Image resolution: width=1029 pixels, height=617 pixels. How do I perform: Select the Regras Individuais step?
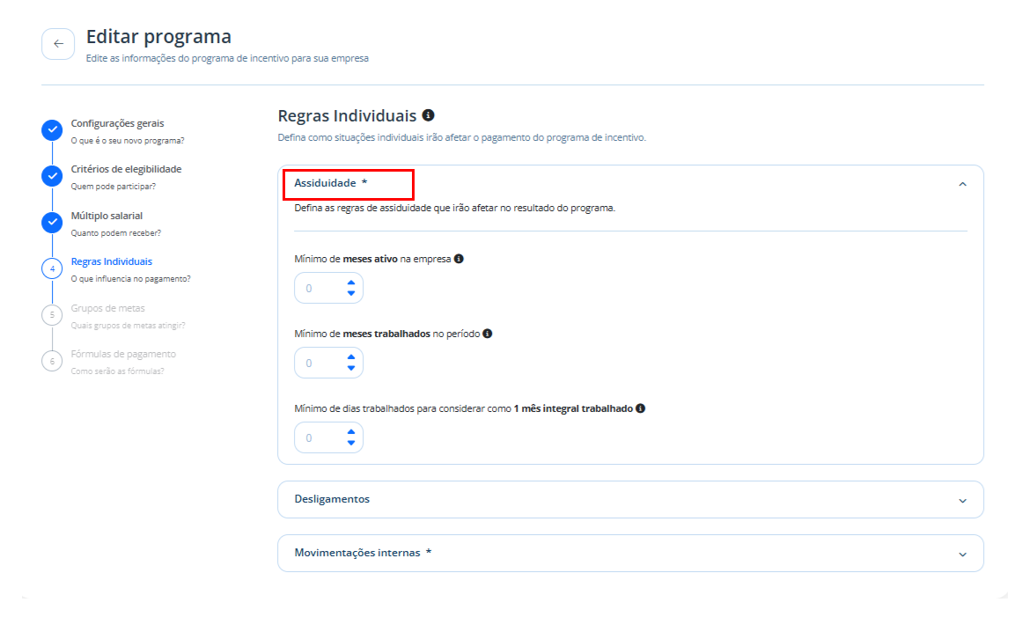[x=112, y=261]
